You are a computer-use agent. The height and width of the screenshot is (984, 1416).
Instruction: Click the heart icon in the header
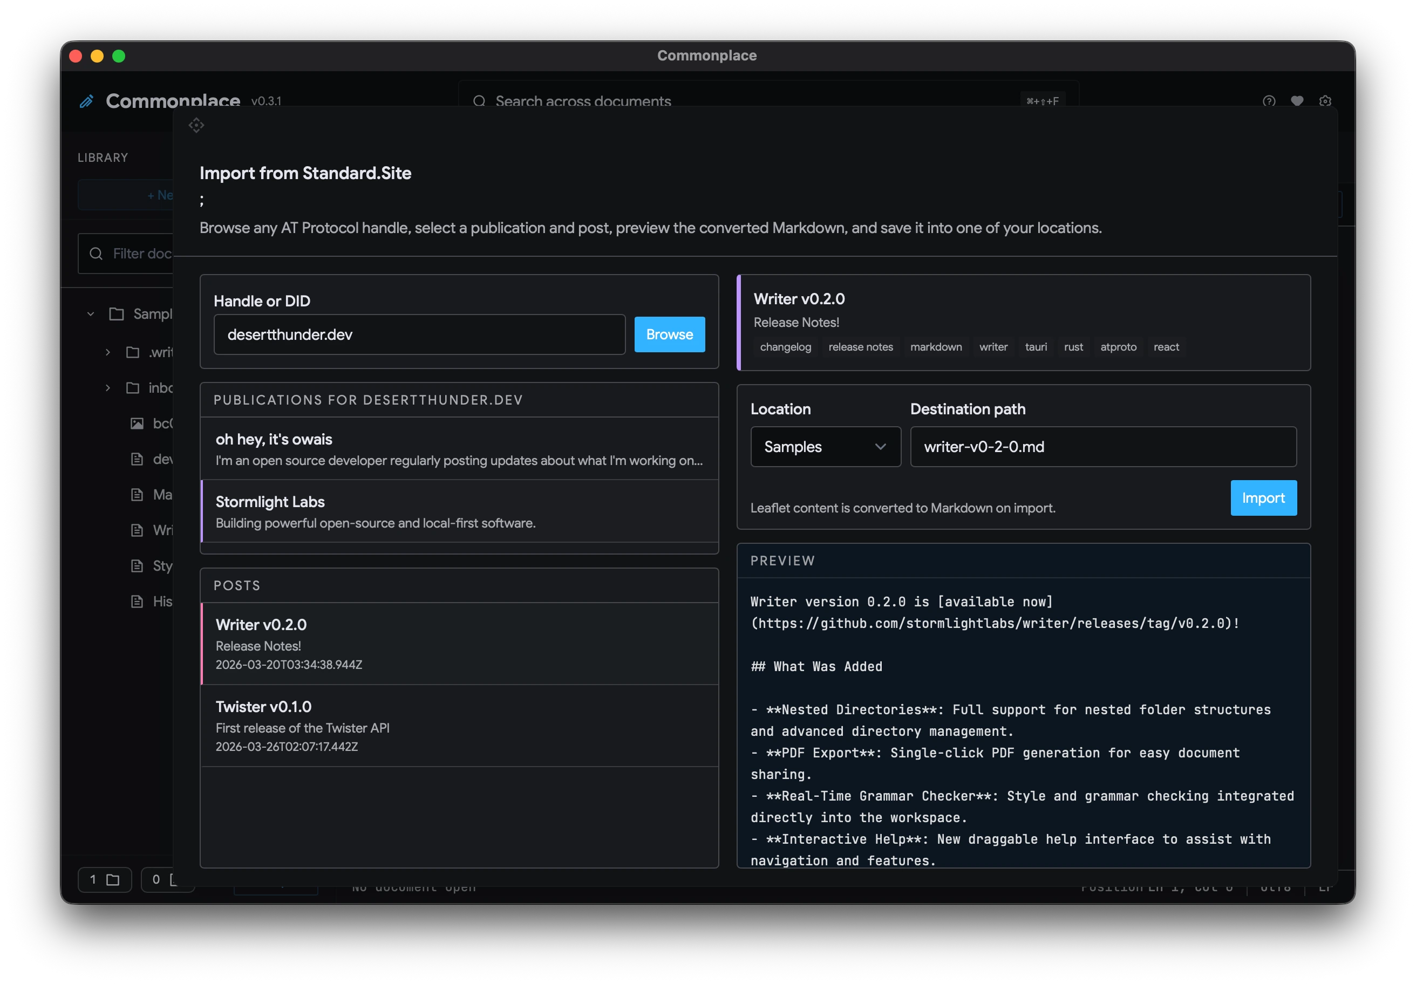(1297, 101)
